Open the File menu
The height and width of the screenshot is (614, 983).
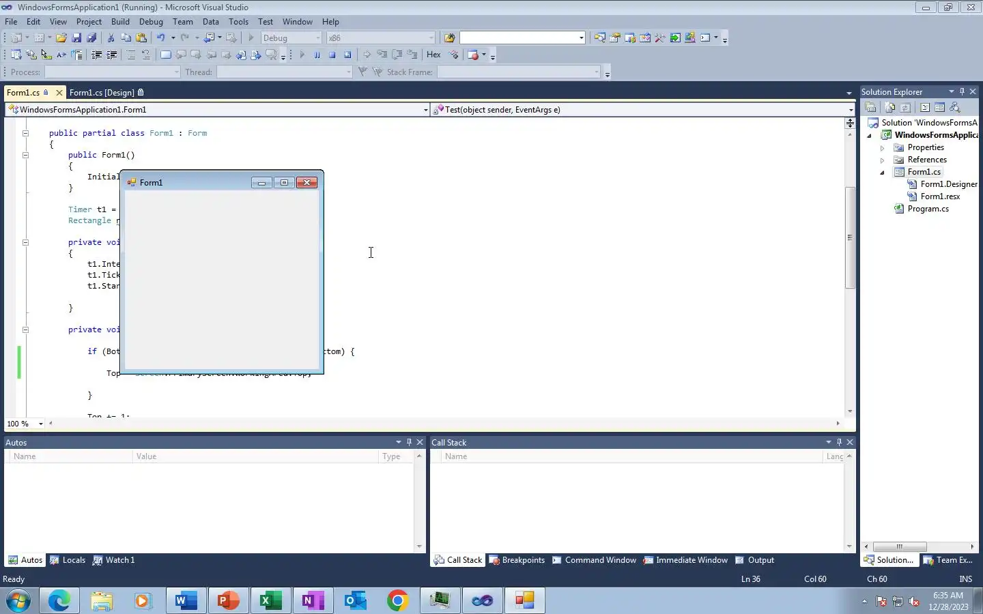(11, 22)
